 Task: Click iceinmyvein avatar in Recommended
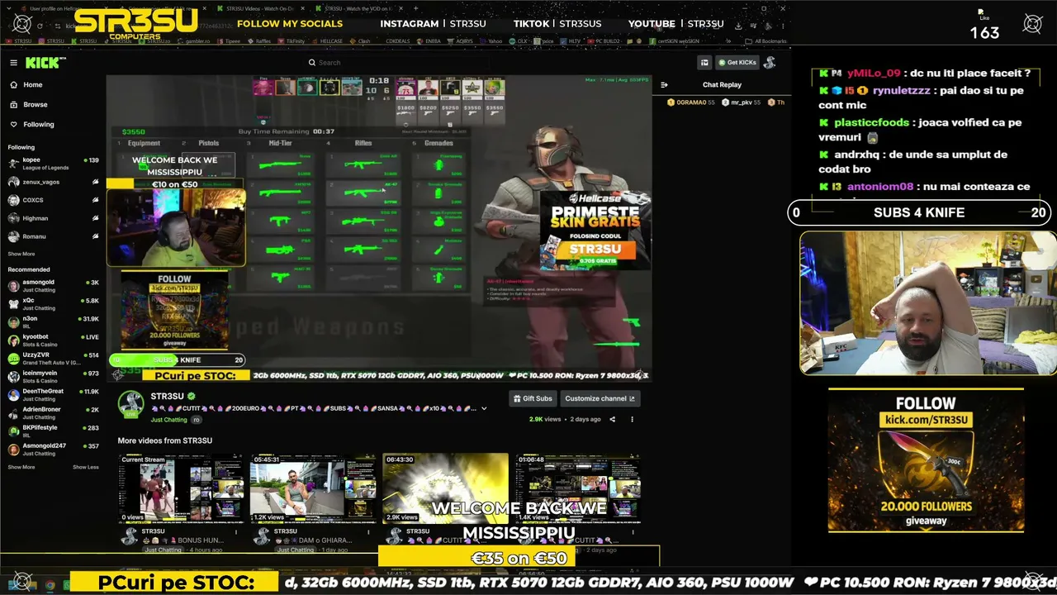click(13, 377)
